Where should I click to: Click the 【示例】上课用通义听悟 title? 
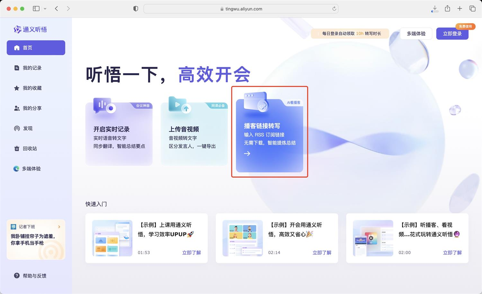pyautogui.click(x=166, y=229)
